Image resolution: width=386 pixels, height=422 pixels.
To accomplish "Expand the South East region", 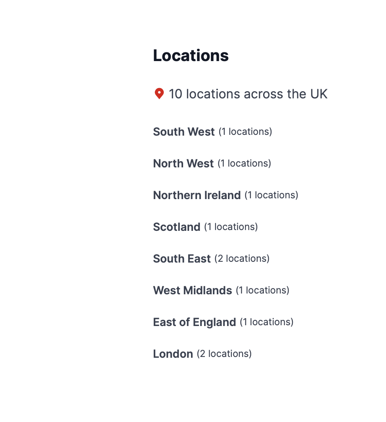I will coord(182,259).
